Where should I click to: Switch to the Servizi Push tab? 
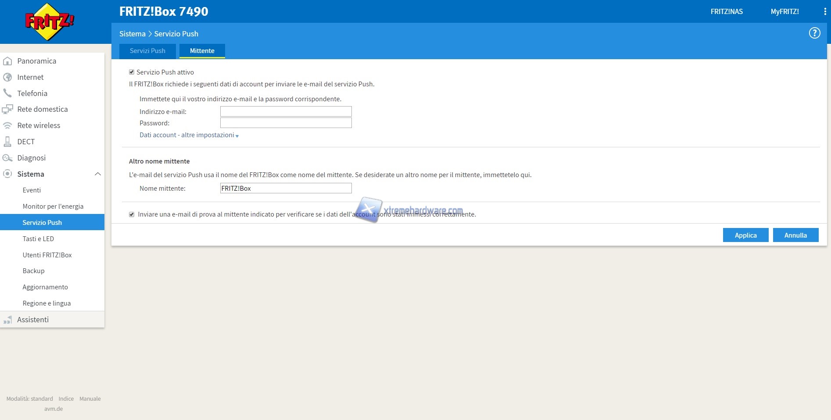pos(147,51)
